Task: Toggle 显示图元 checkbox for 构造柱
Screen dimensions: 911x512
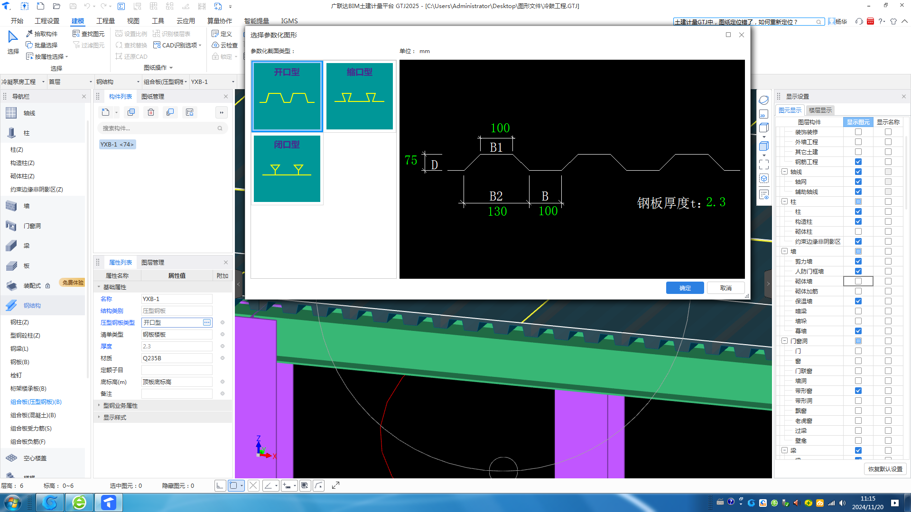Action: coord(858,221)
